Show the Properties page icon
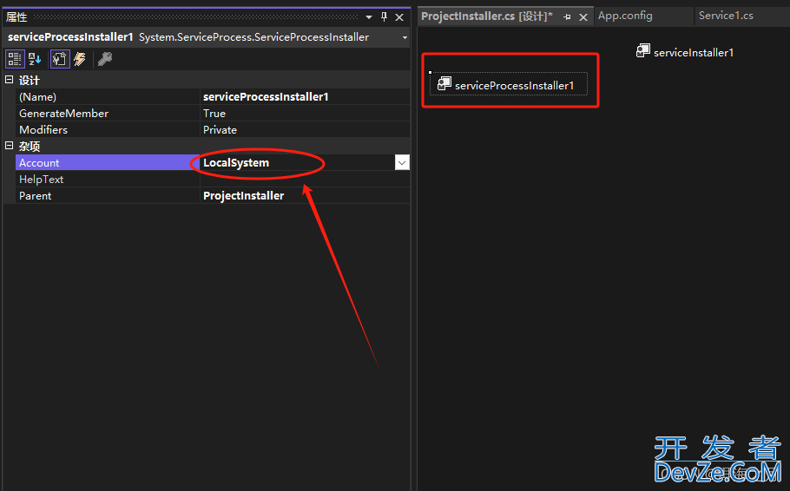This screenshot has width=790, height=491. (60, 60)
